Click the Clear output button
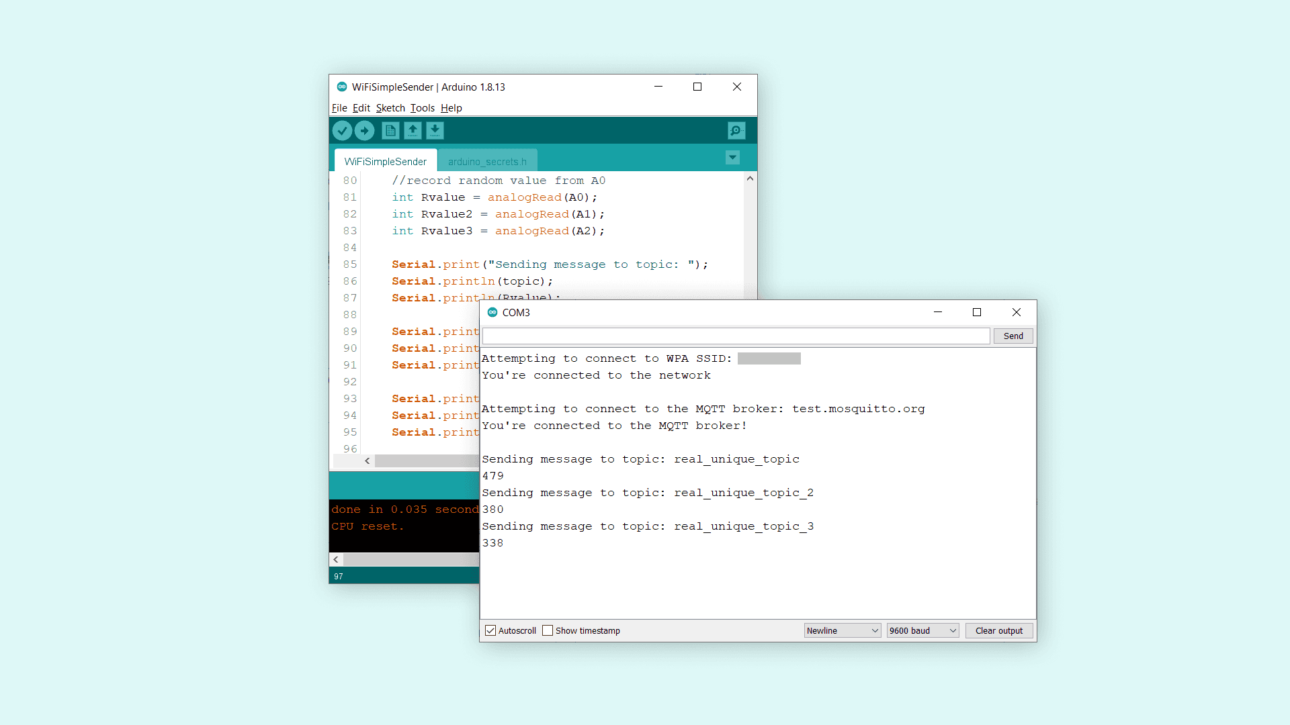 point(998,630)
